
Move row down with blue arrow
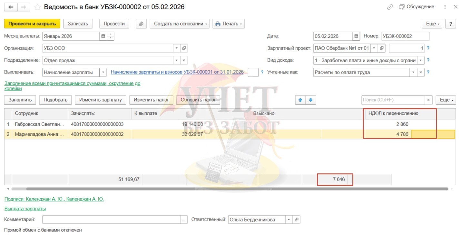pos(310,100)
